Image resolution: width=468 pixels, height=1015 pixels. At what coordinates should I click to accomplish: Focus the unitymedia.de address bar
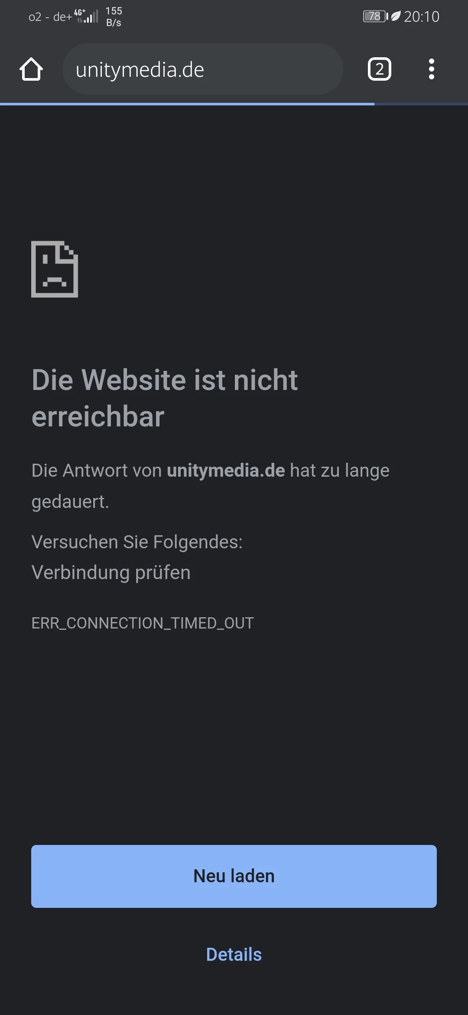tap(203, 69)
